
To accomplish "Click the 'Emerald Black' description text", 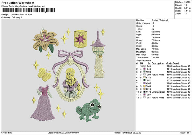I will tap(158, 92).
